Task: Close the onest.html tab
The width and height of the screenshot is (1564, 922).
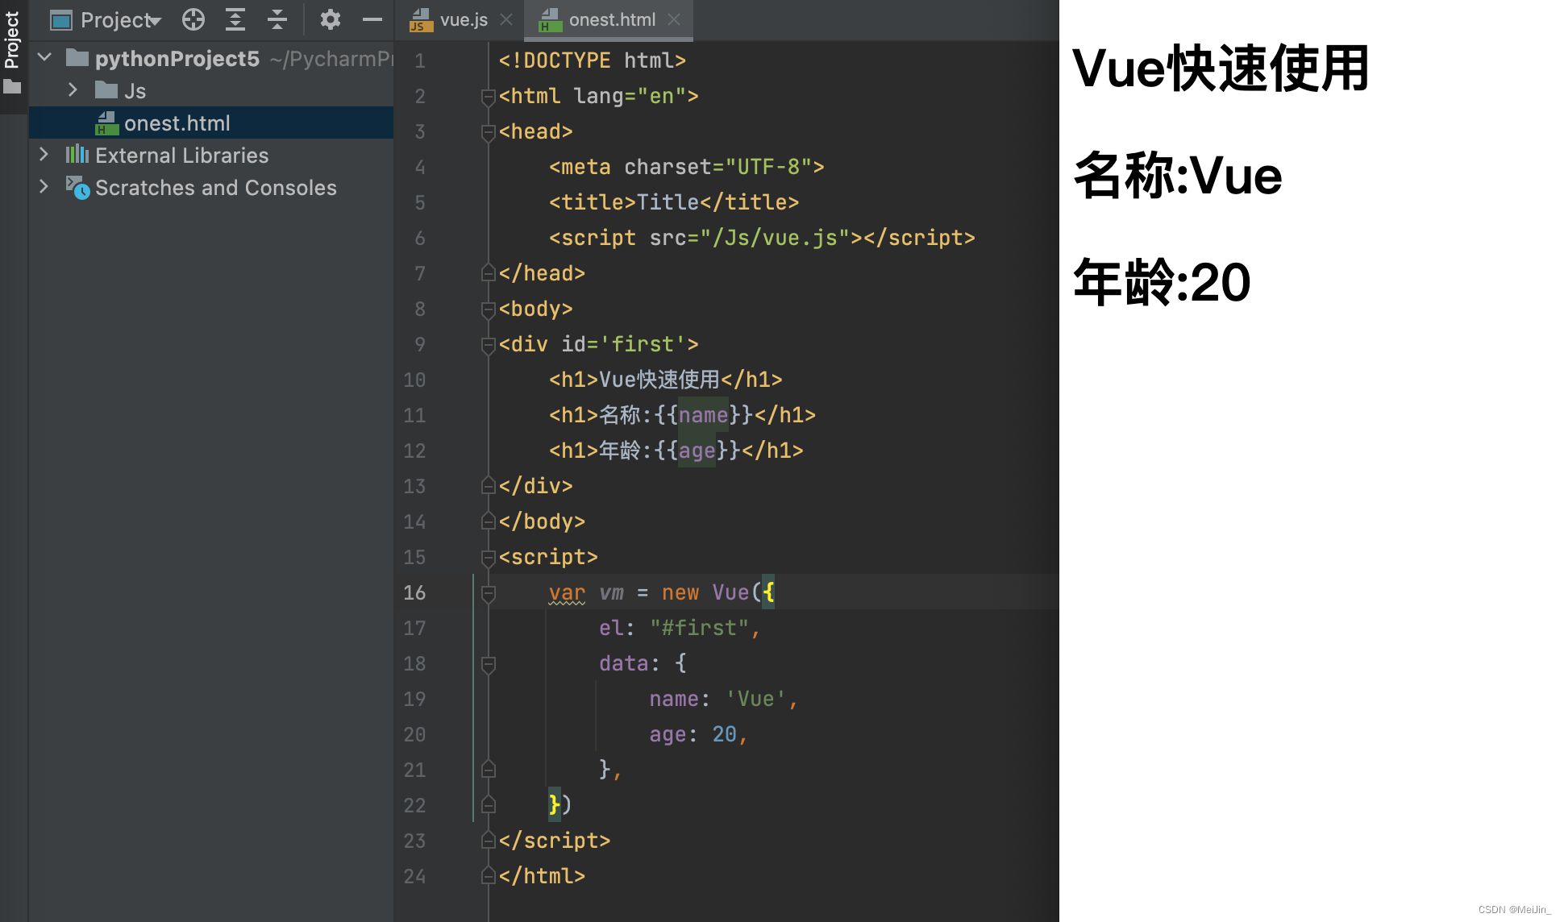Action: coord(674,19)
